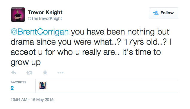
Task: Click the words 'grow up' ending the tweet
Action: point(25,63)
